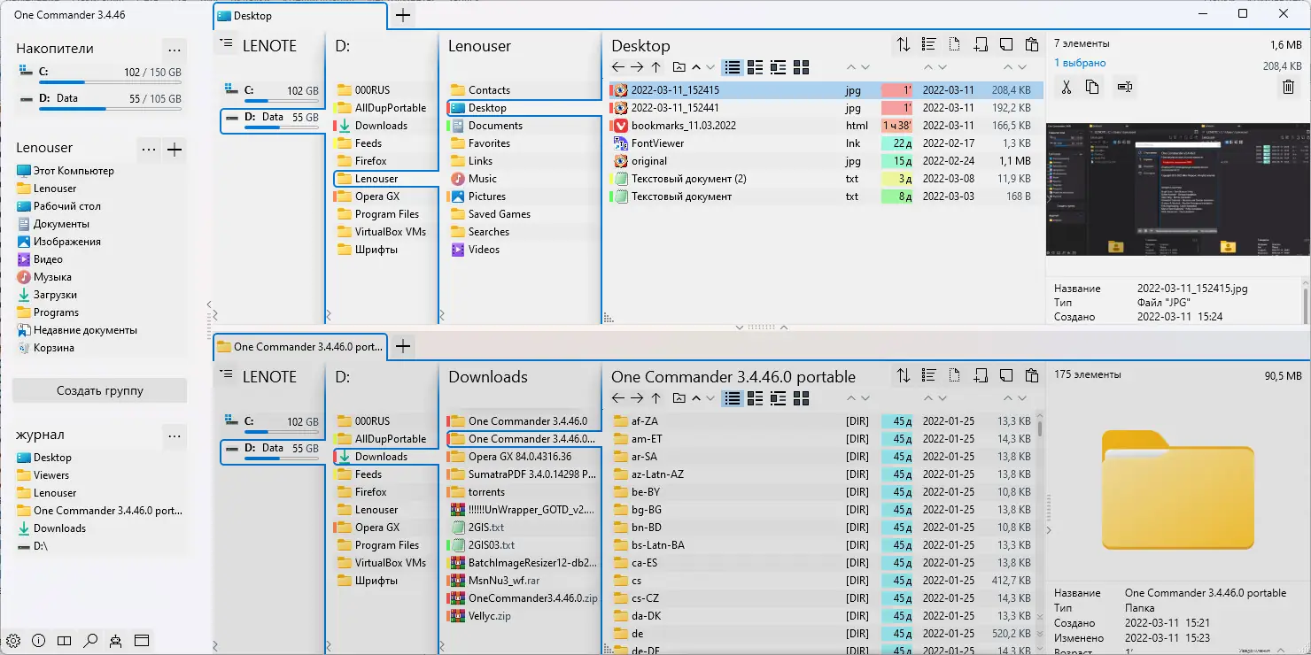Click the 1 выбрано link
Screen dimensions: 1311x655
[1080, 63]
